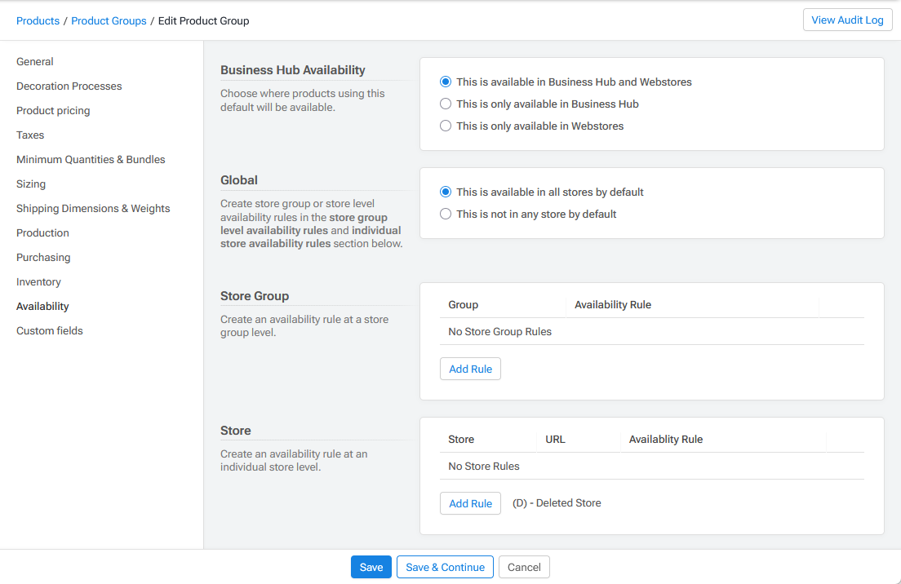901x584 pixels.
Task: Click the View Audit Log button
Action: tap(847, 20)
